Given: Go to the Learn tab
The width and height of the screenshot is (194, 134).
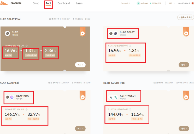Looking at the screenshot, I should click(x=79, y=3).
